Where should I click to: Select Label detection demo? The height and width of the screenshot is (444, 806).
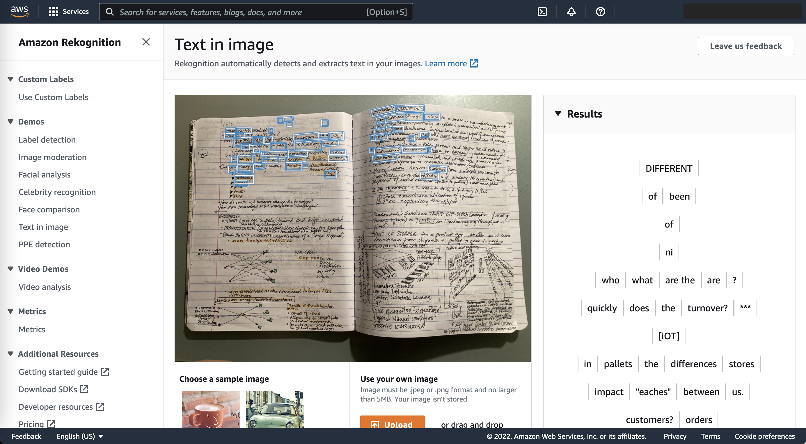click(x=47, y=140)
